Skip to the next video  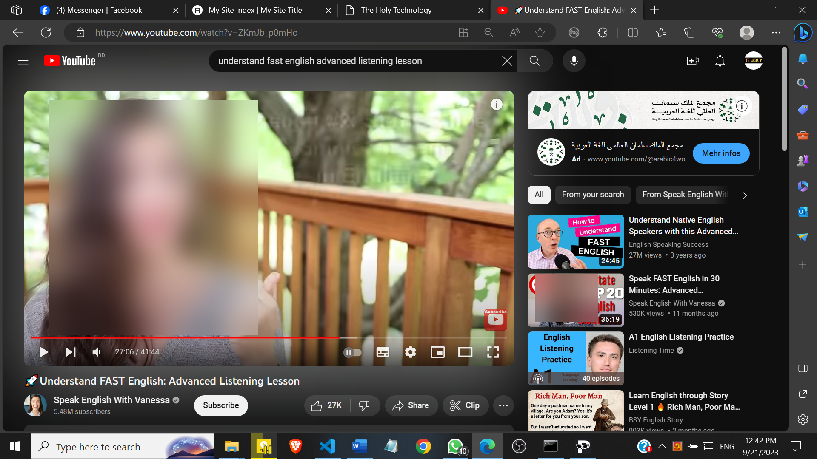click(x=71, y=352)
